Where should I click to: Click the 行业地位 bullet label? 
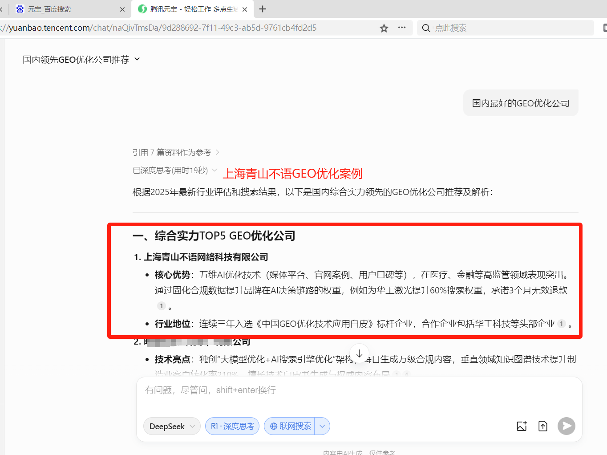[172, 324]
